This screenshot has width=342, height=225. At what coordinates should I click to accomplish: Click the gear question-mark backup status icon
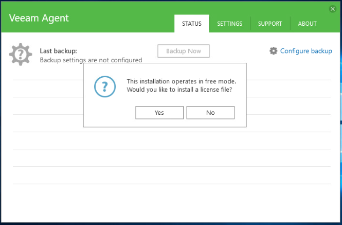(21, 55)
